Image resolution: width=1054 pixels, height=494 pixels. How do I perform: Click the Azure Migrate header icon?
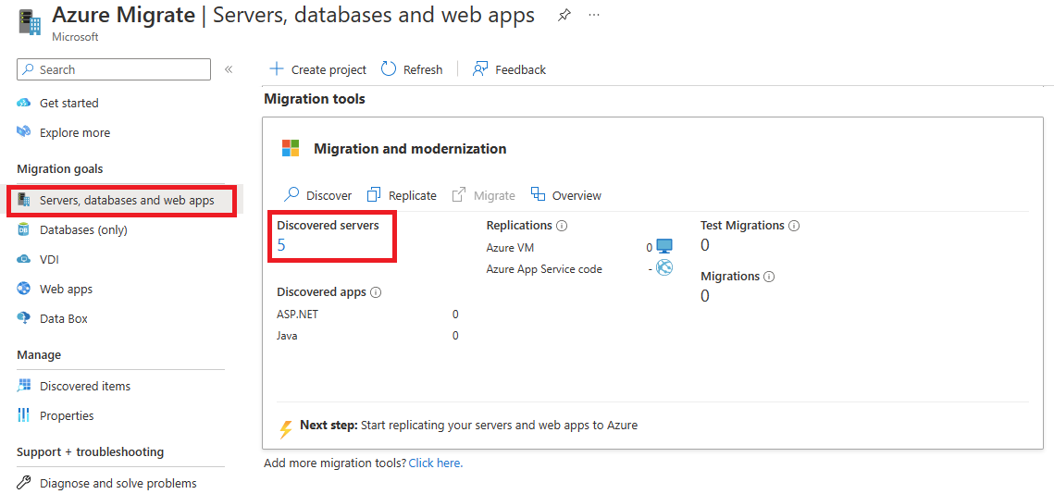coord(30,21)
